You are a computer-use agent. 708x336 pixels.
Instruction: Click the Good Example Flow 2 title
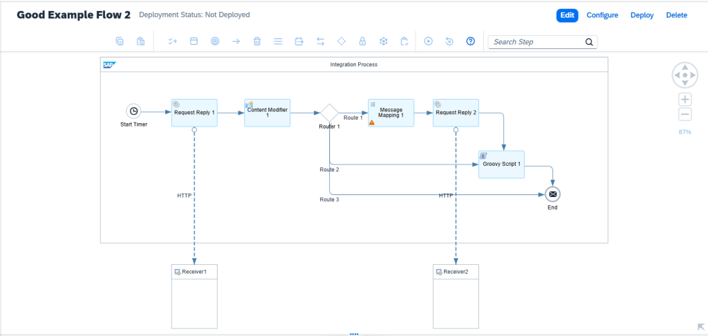coord(73,15)
